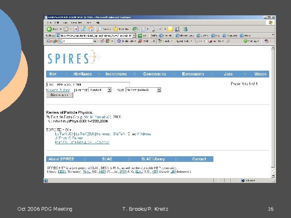Click the Google toolbar Check spelling icon

point(160,41)
